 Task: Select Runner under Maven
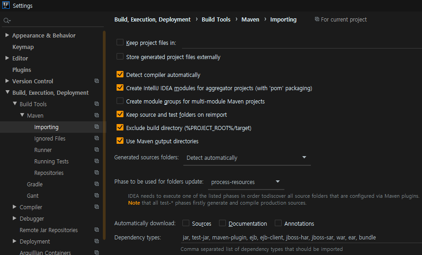pos(43,150)
